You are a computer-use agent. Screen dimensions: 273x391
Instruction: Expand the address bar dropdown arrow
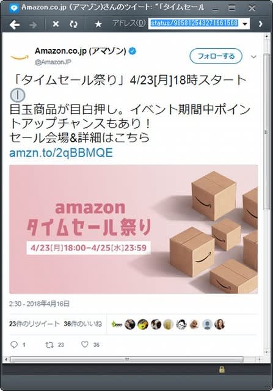click(x=245, y=24)
